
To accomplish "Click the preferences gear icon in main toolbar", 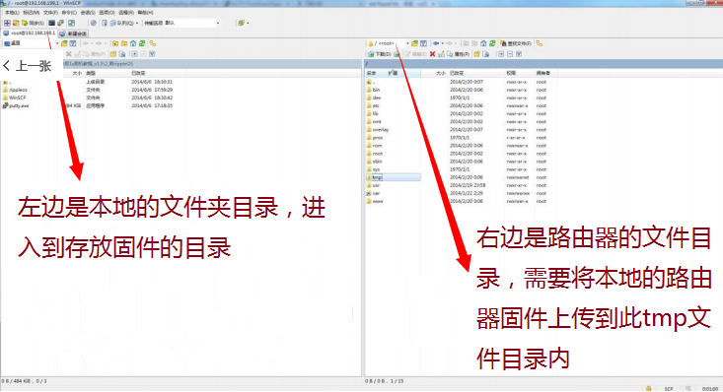I will (x=93, y=23).
